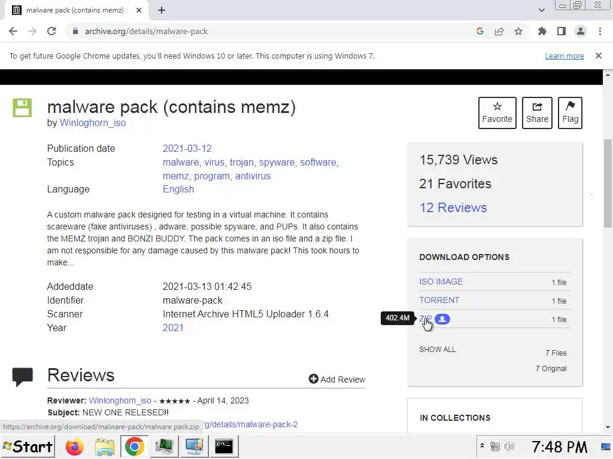Open the spyware topic link
Image resolution: width=613 pixels, height=459 pixels.
277,162
